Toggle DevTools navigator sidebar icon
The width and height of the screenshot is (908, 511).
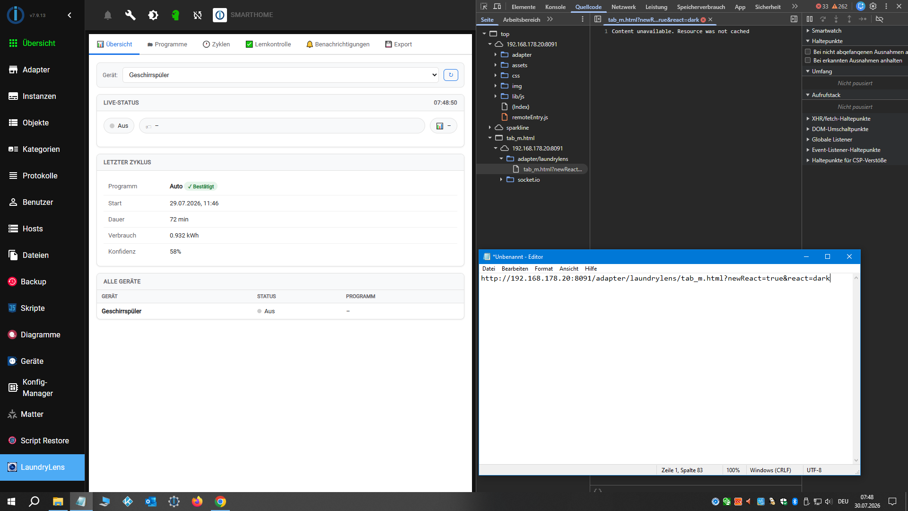coord(598,19)
